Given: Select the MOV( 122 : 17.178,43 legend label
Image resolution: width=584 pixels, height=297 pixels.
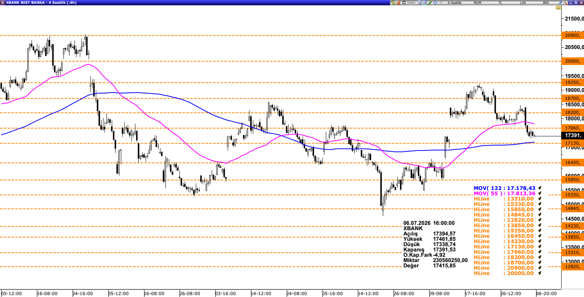Looking at the screenshot, I should point(505,188).
